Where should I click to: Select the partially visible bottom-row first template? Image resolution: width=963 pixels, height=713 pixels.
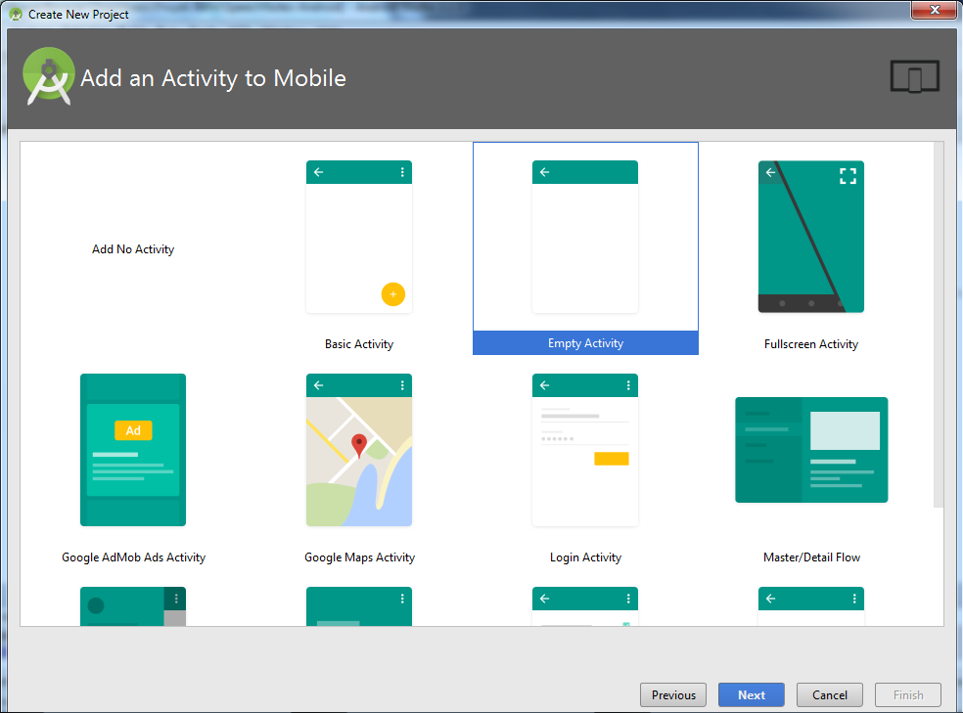click(133, 606)
